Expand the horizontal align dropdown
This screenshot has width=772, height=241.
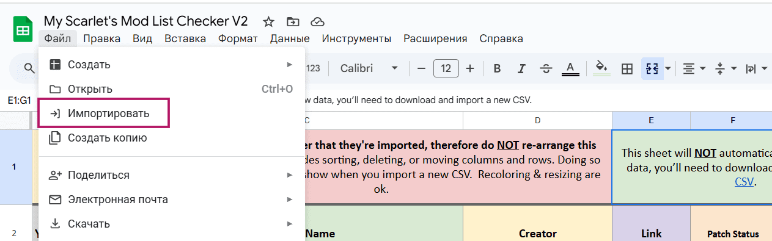coord(694,68)
